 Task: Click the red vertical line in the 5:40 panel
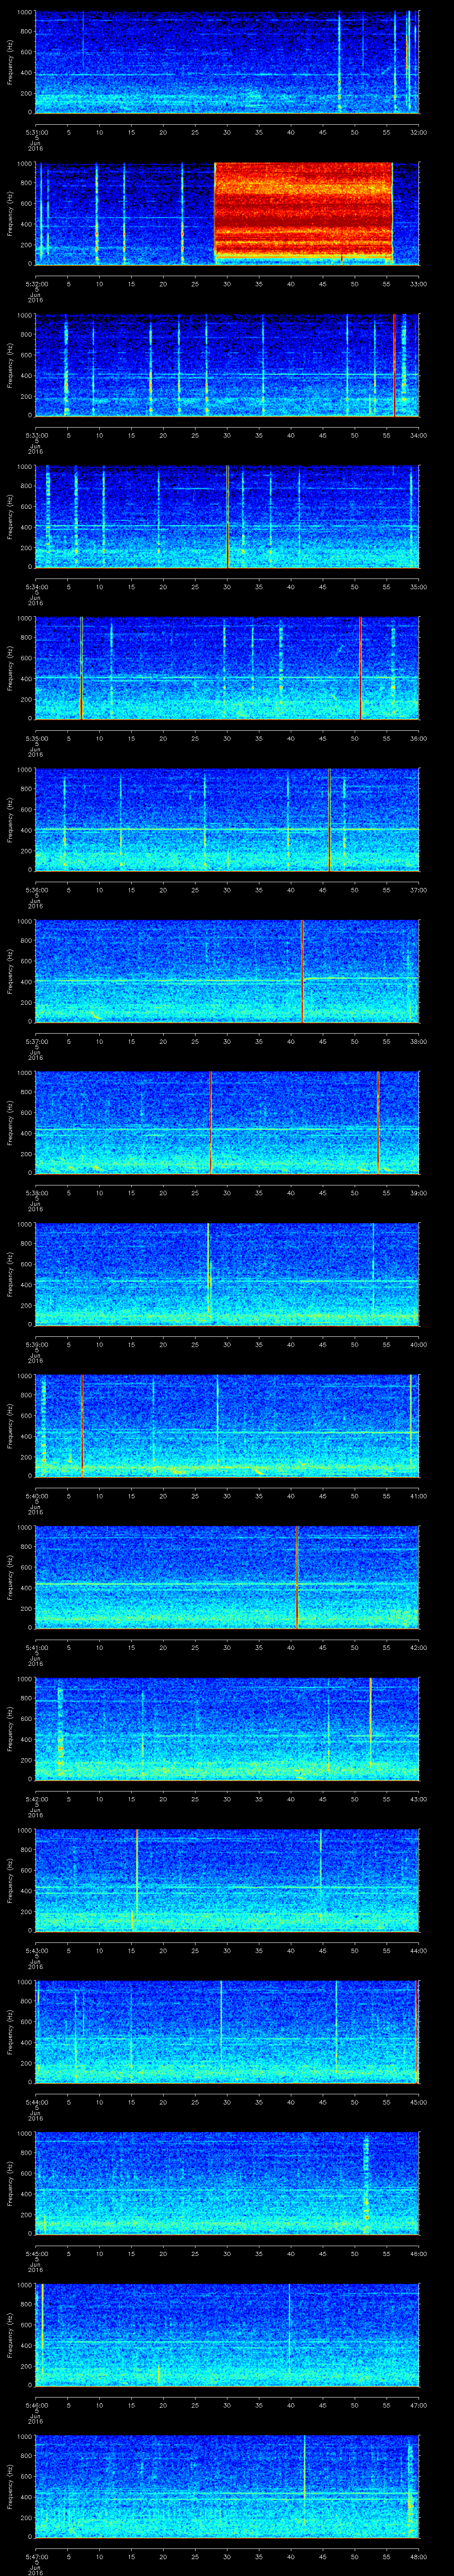pos(82,1425)
